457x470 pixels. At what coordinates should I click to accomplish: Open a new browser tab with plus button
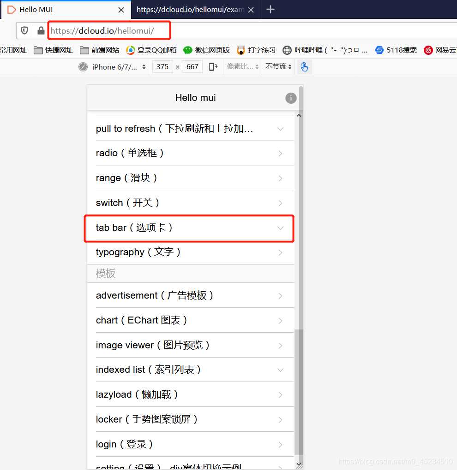[x=270, y=10]
